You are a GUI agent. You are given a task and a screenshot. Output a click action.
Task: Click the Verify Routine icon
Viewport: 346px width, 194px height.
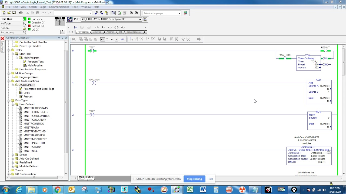coord(119,13)
